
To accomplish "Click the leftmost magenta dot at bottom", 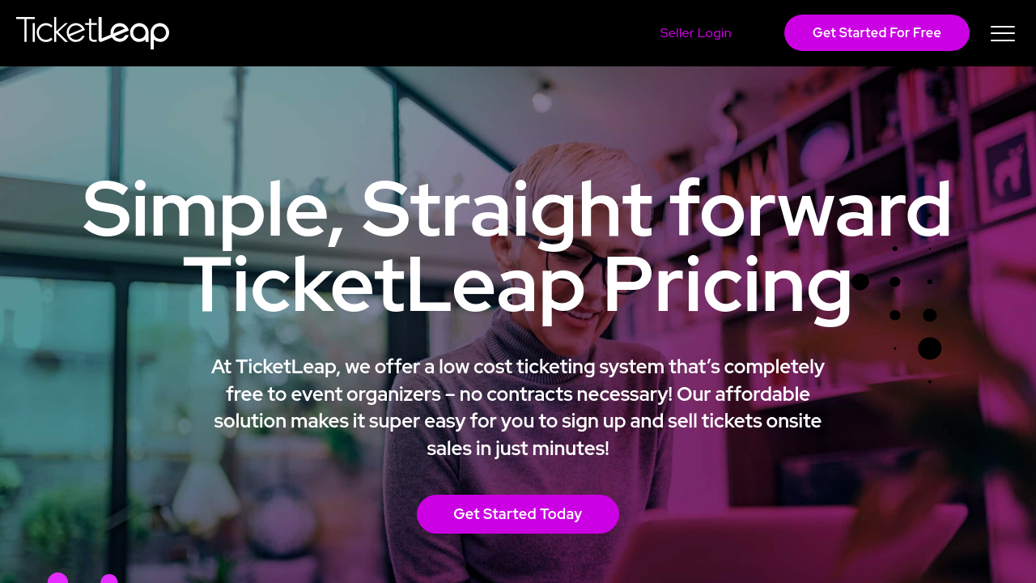I will point(57,578).
